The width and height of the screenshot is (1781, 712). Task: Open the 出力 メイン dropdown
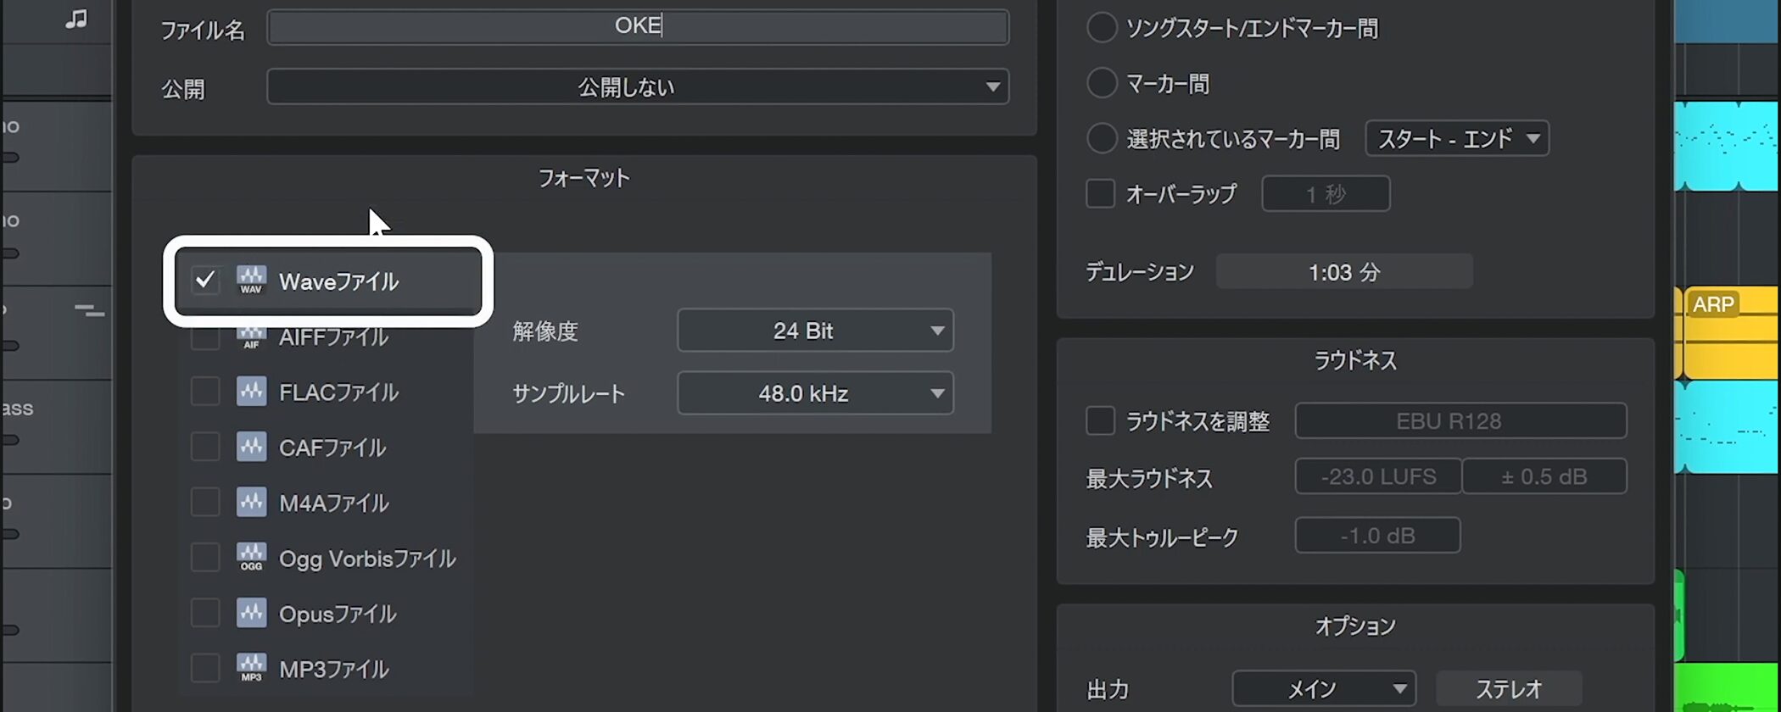point(1323,688)
